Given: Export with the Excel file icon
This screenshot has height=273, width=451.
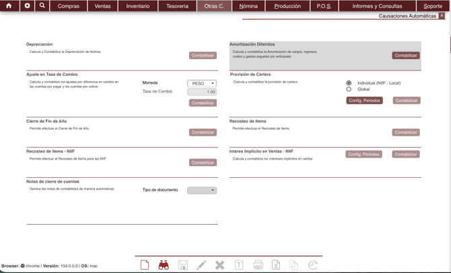Looking at the screenshot, I should (276, 265).
